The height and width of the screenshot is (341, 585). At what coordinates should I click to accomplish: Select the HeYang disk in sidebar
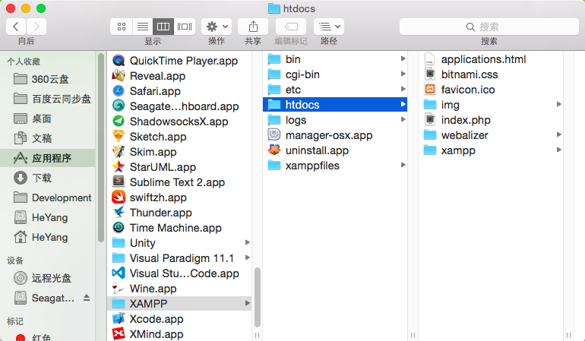point(48,217)
